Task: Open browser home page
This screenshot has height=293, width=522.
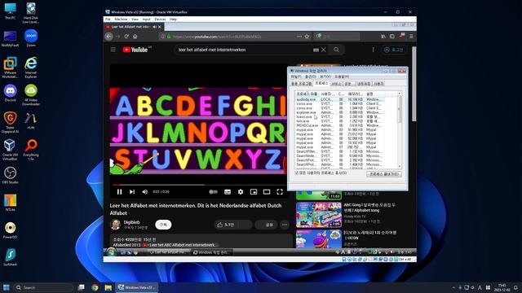Action: (135, 36)
